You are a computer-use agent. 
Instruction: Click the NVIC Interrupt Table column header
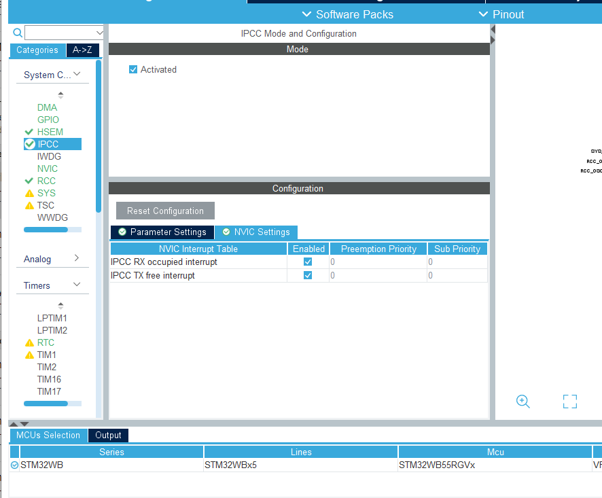(x=198, y=249)
